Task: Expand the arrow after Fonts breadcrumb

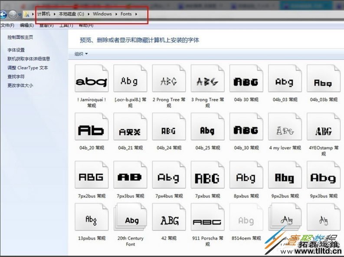Action: (x=136, y=14)
